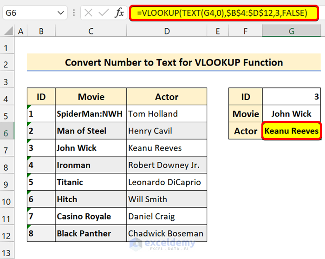Select the Movie header cell in column C
The height and width of the screenshot is (259, 325).
pos(91,97)
